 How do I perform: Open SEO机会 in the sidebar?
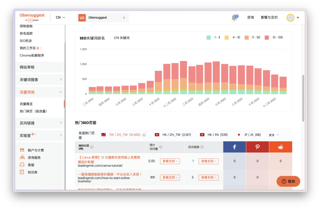26,41
